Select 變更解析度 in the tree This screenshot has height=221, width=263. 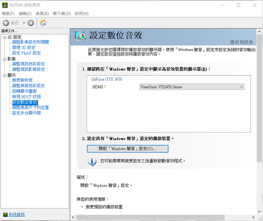(x=22, y=80)
